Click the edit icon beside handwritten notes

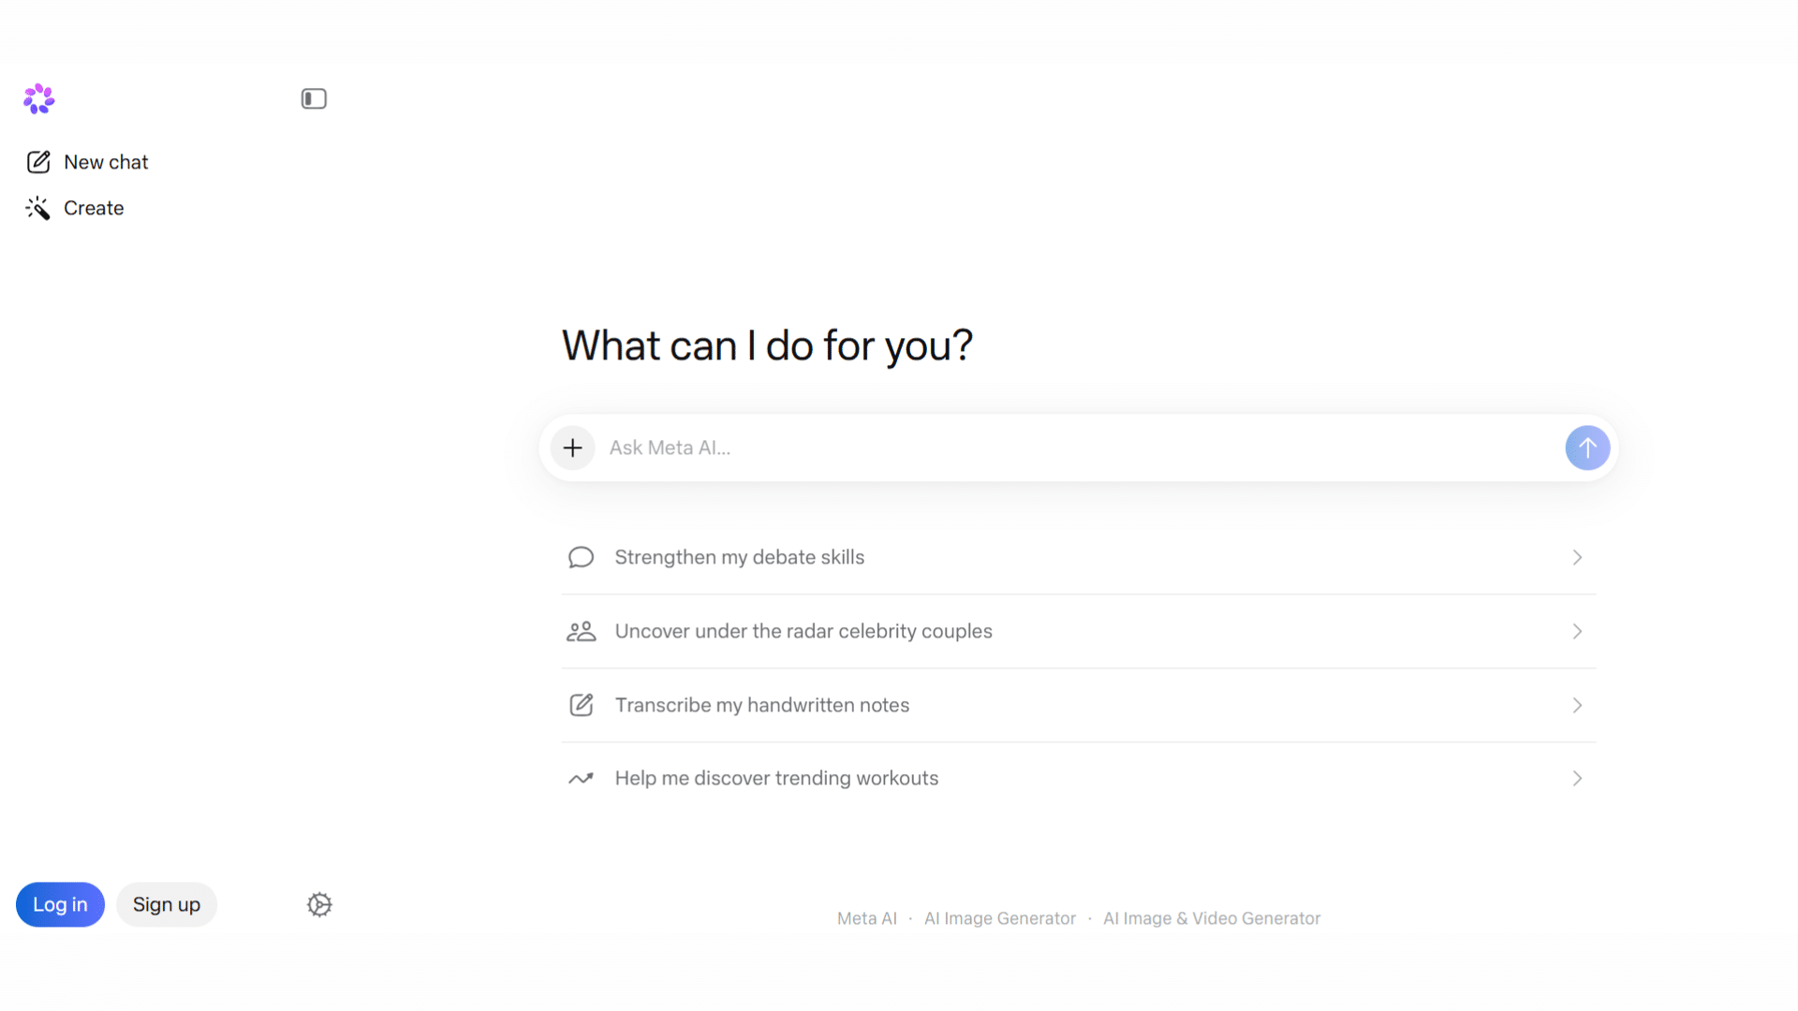tap(581, 705)
